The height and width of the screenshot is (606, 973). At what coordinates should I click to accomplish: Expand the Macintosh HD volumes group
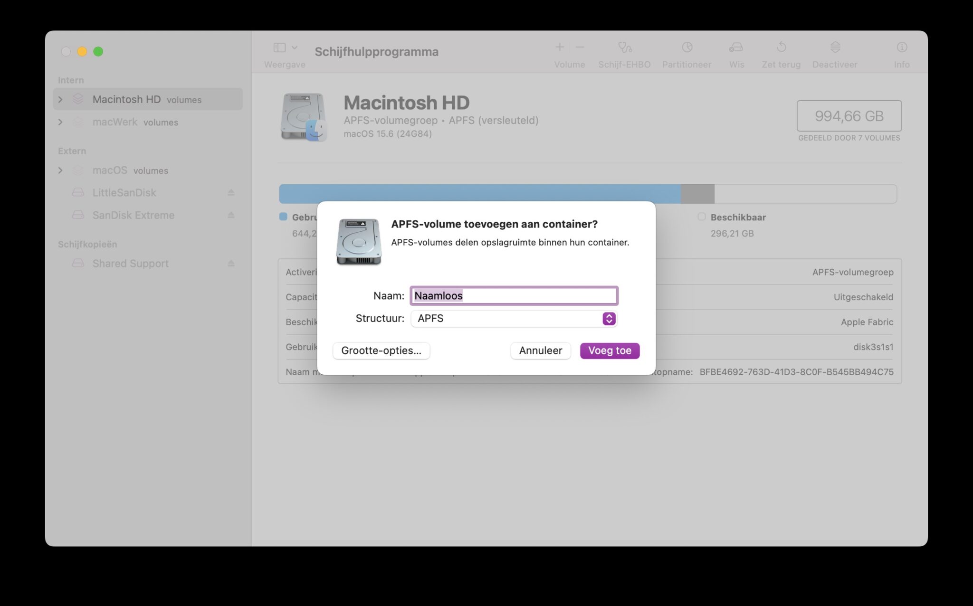pyautogui.click(x=60, y=99)
